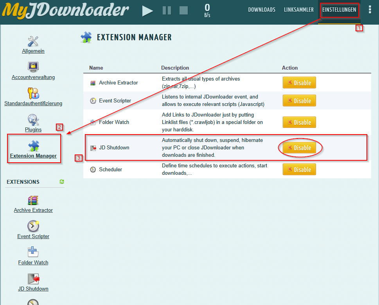Switch to the Downloads tab
Viewport: 379px width, 305px height.
pyautogui.click(x=262, y=10)
